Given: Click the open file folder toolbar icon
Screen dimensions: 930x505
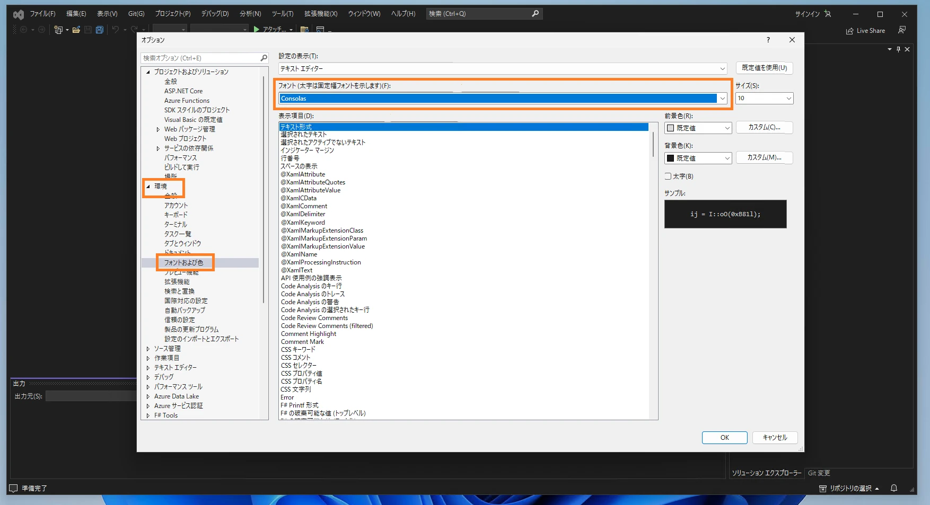Looking at the screenshot, I should pos(76,30).
